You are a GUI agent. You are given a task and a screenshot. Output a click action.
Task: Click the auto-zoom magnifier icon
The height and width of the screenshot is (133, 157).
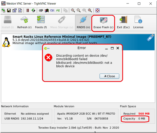coord(90,10)
